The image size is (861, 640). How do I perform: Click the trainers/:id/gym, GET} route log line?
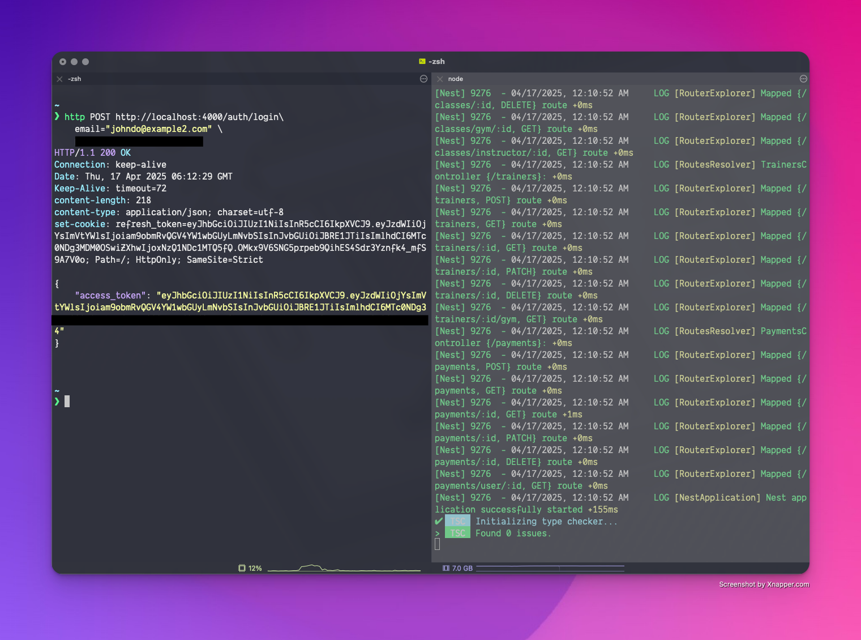point(519,319)
